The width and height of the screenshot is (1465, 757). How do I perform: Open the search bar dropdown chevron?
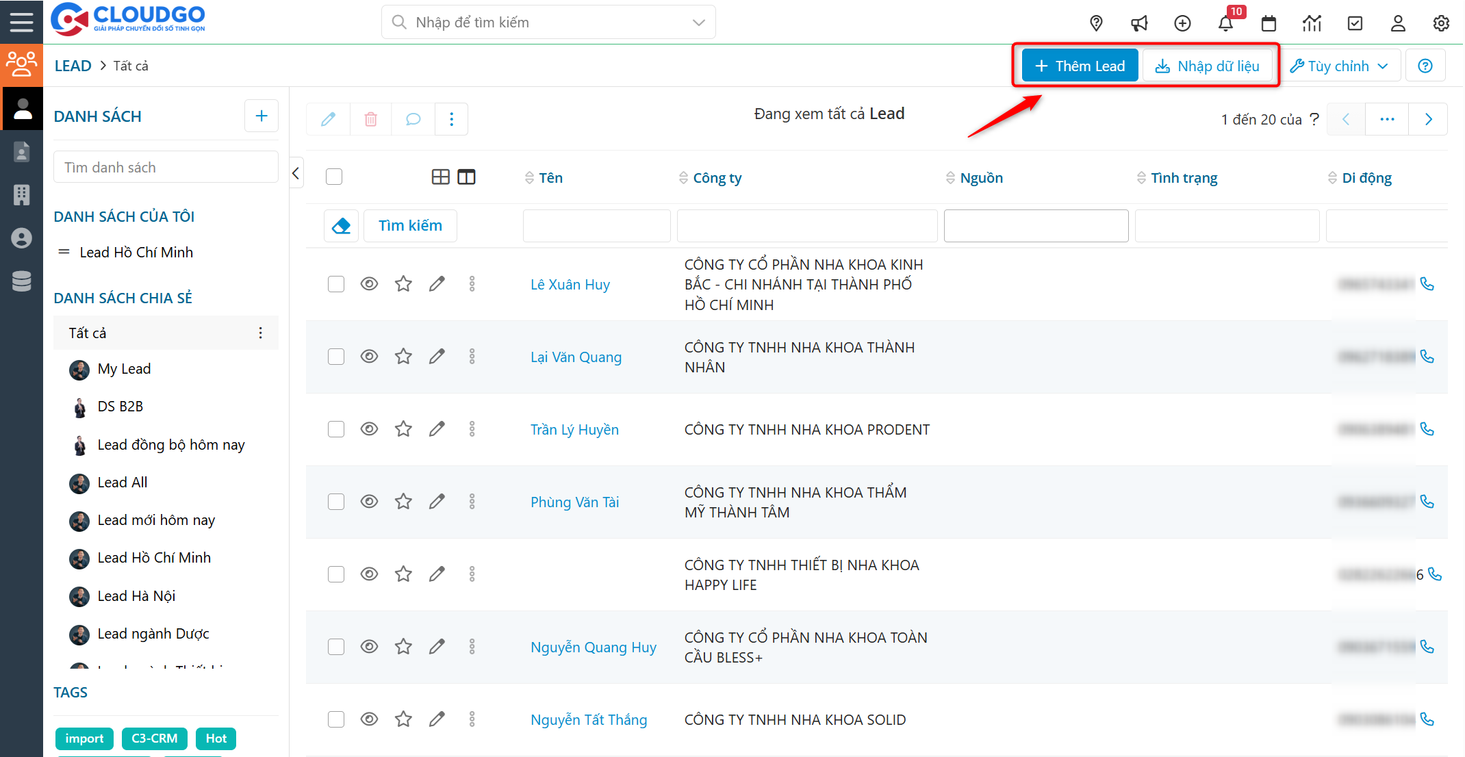(x=698, y=23)
